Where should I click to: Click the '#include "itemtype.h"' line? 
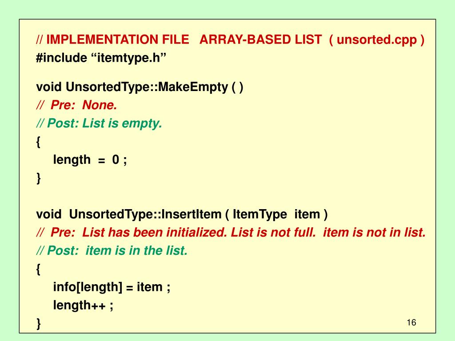pos(101,58)
